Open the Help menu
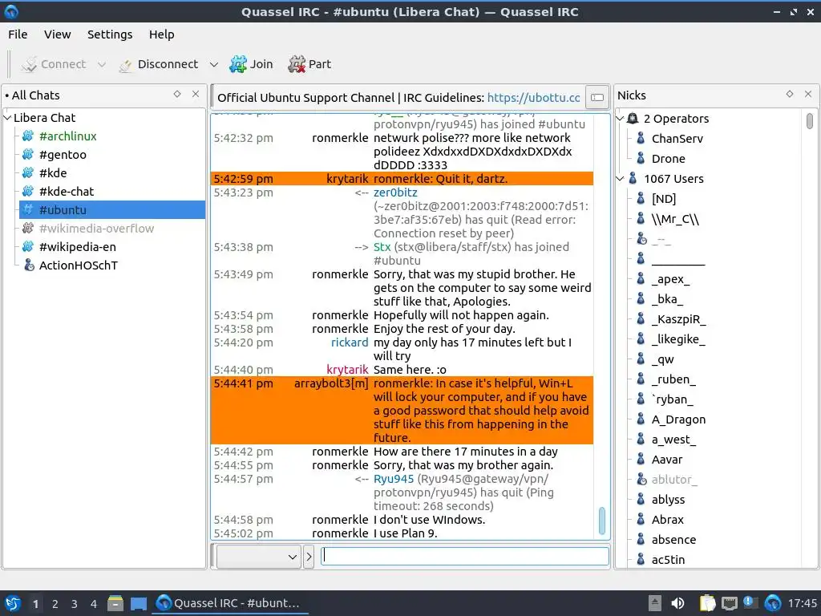Screen dimensions: 821x616 click(161, 34)
